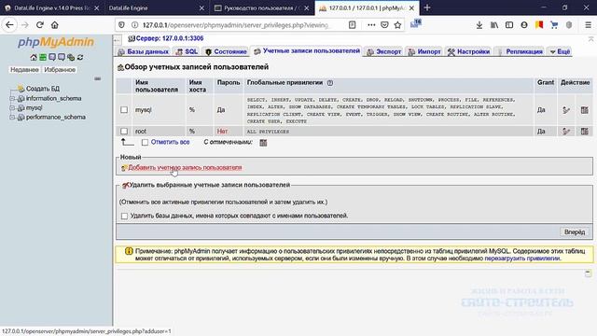Open the information_schema database link
The image size is (597, 336).
[53, 98]
